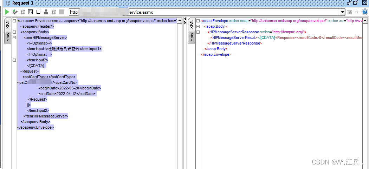Click the closing /HIPMessageServerResponse tag

coord(235,43)
